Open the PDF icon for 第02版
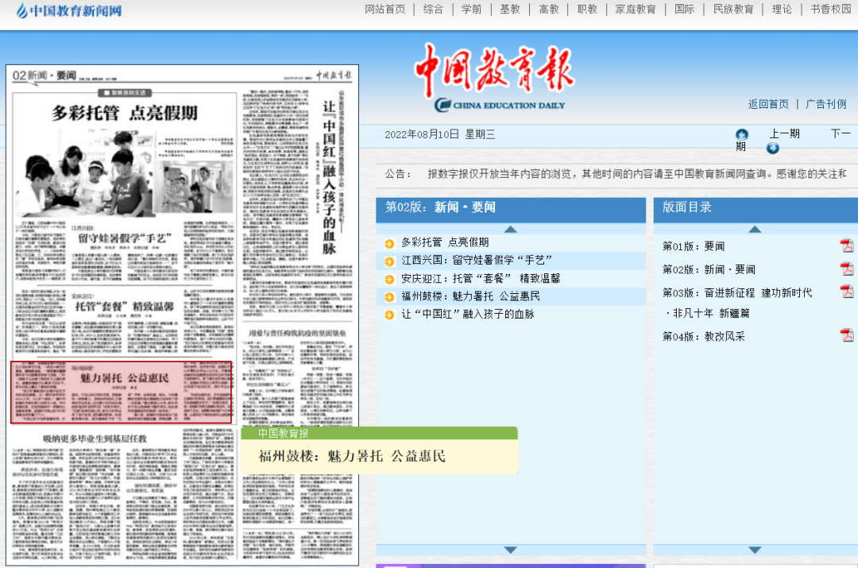This screenshot has width=858, height=568. tap(847, 269)
